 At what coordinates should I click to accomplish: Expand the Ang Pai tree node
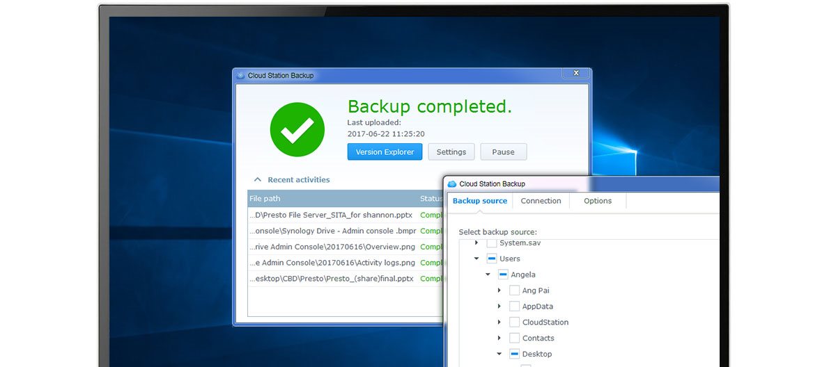pos(499,290)
